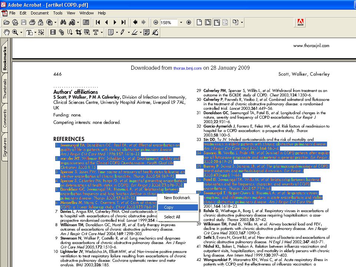This screenshot has width=356, height=267.
Task: Select the Zoom In magnifier tool
Action: [x=15, y=32]
